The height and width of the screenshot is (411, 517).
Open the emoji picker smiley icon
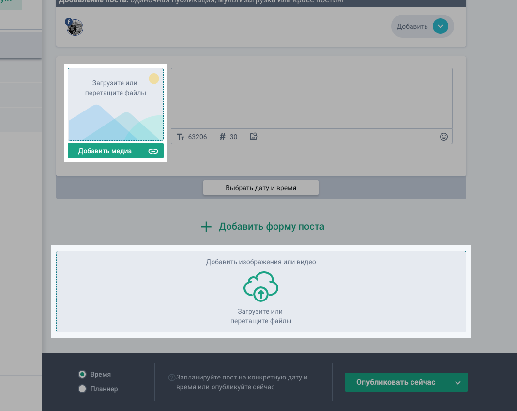pyautogui.click(x=443, y=137)
